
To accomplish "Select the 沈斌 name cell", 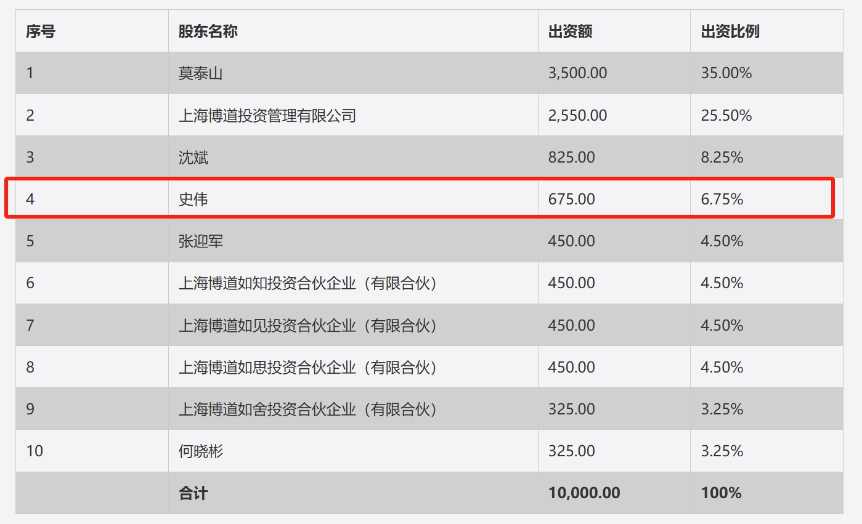I will [193, 157].
